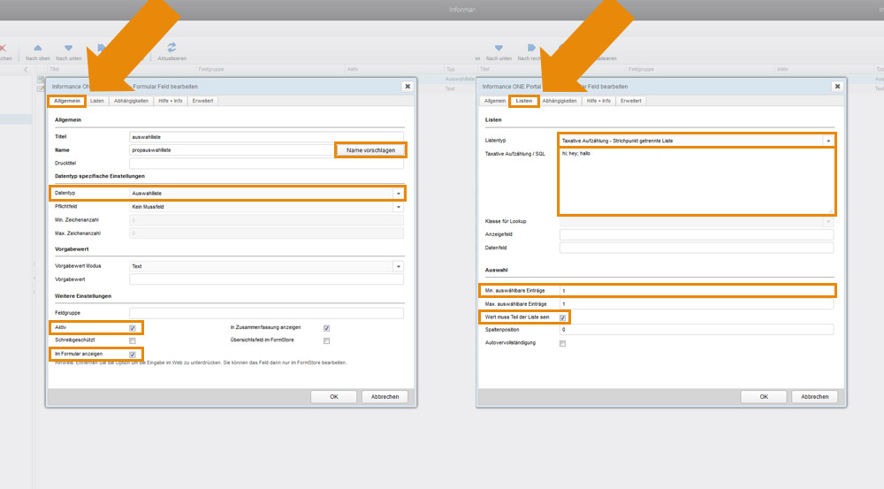Click the Titel column header in right window
The height and width of the screenshot is (489, 884).
pyautogui.click(x=484, y=69)
